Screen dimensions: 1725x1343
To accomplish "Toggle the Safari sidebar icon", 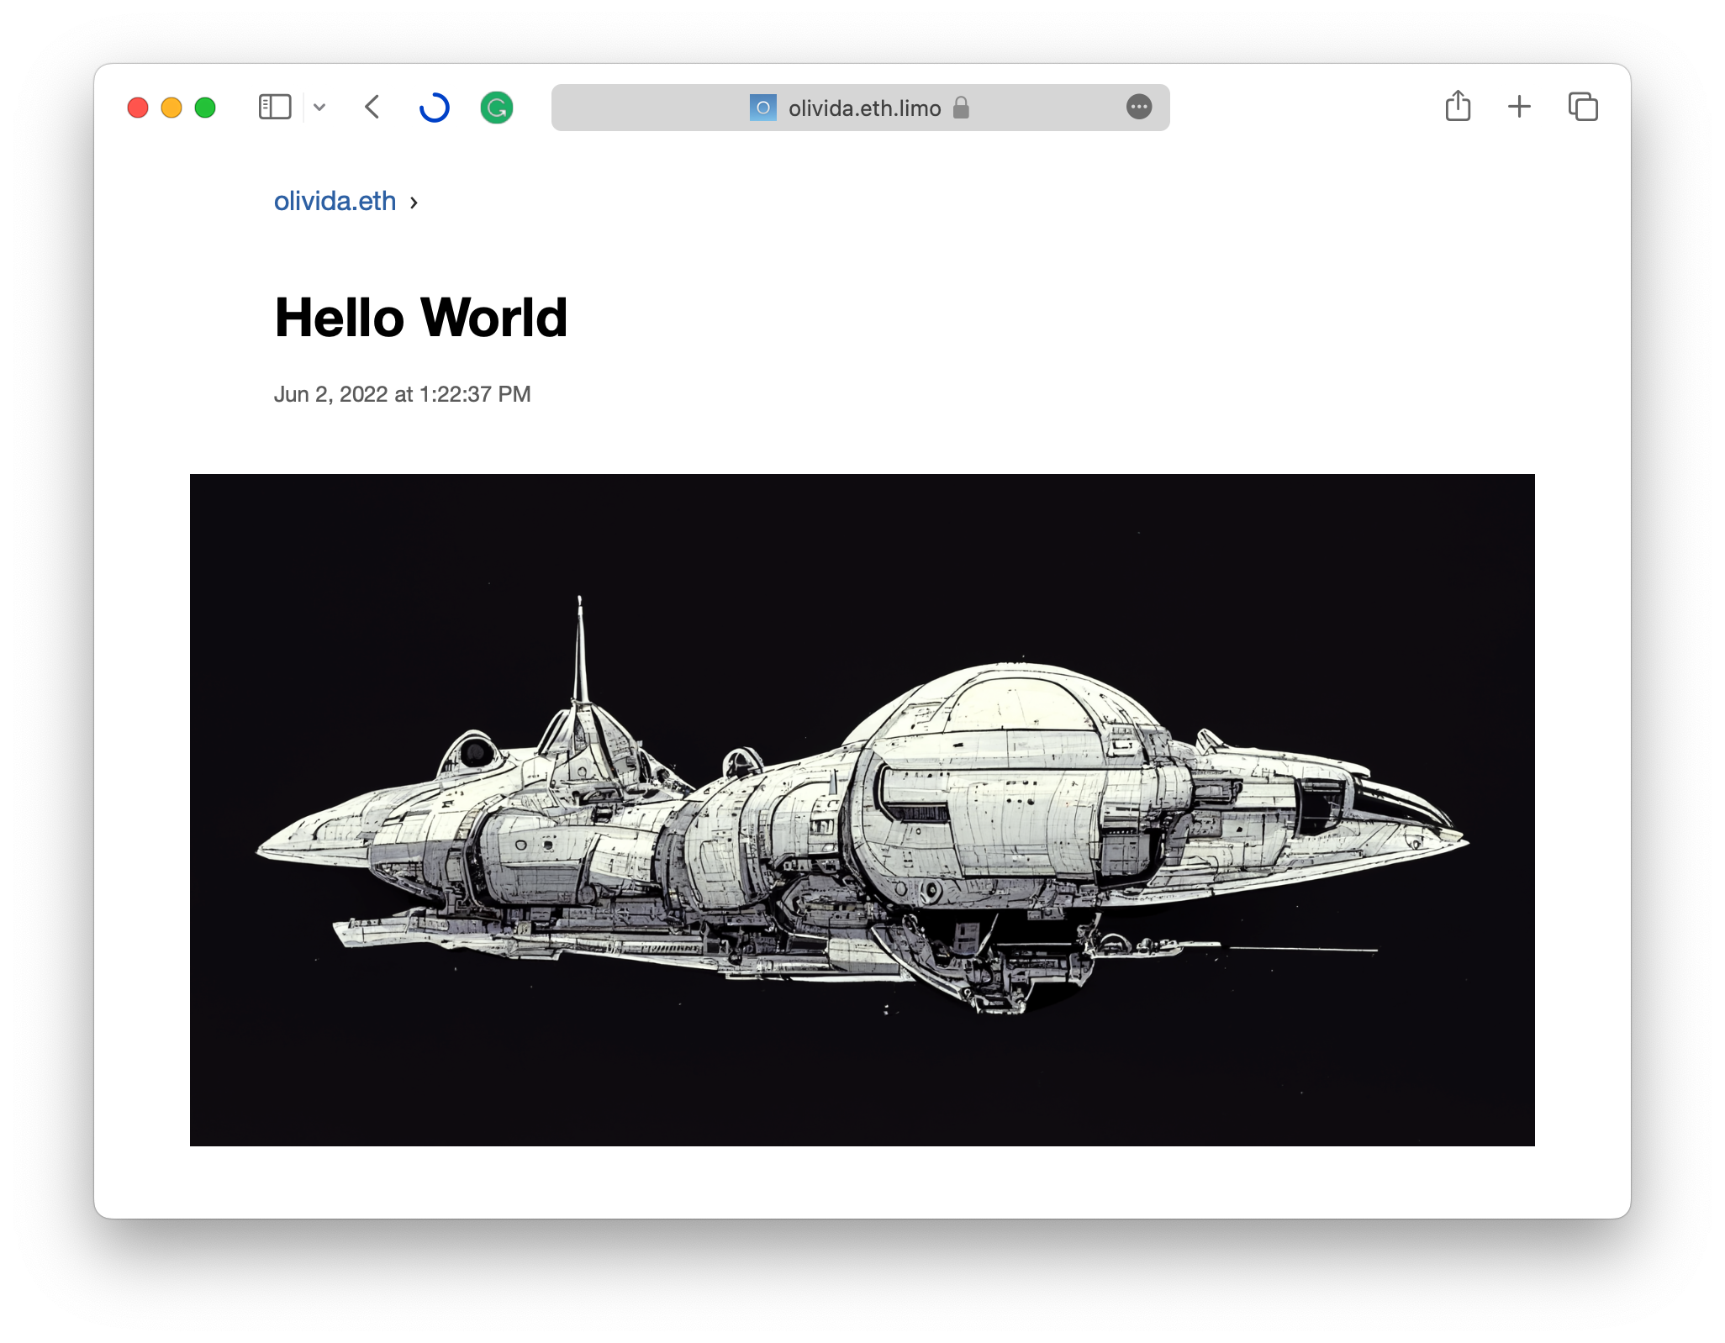I will click(275, 108).
